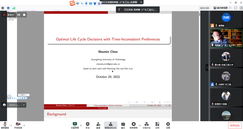Click the chat input field (说点什么)
Image resolution: width=243 pixels, height=129 pixels.
coord(14,105)
